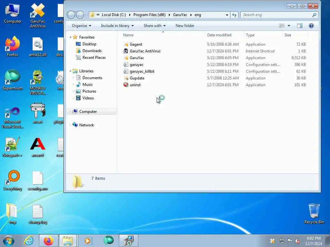This screenshot has height=247, width=330.
Task: Open the Explorer help button
Action: [311, 26]
